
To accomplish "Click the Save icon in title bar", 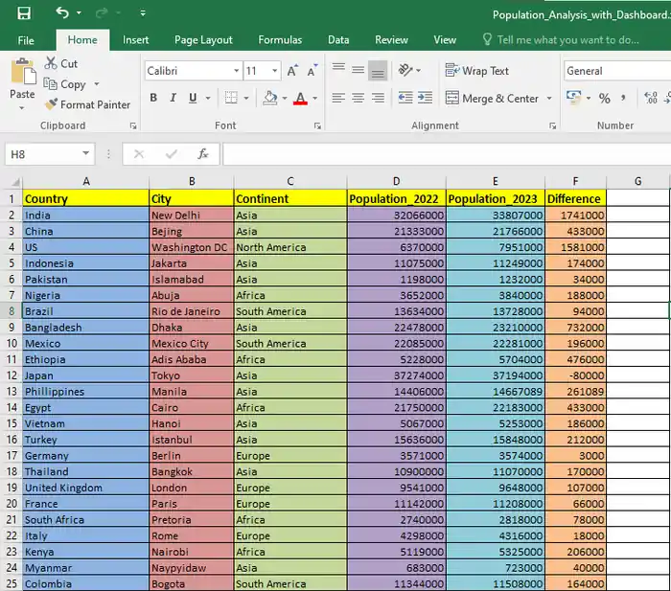I will click(24, 13).
